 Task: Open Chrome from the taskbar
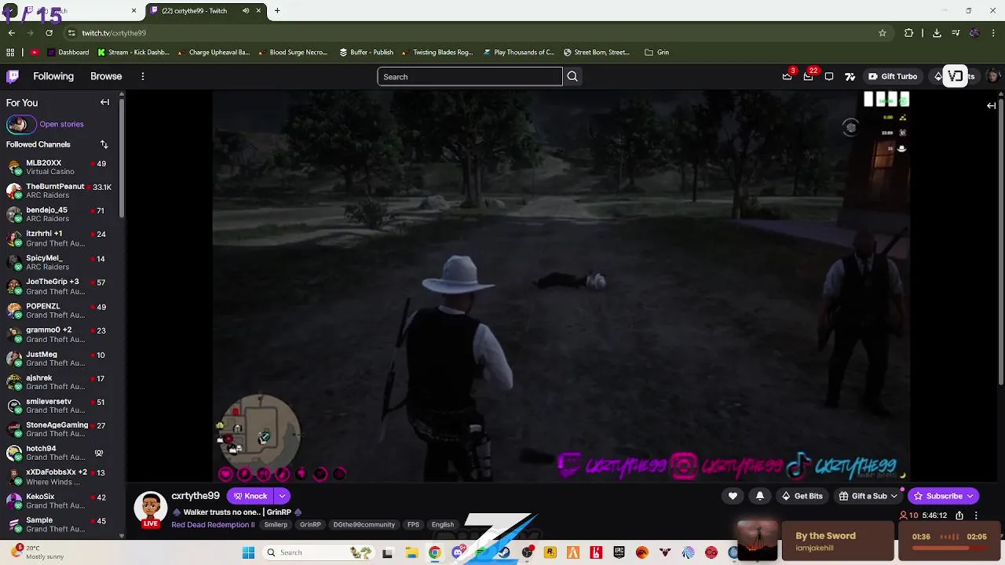tap(434, 552)
